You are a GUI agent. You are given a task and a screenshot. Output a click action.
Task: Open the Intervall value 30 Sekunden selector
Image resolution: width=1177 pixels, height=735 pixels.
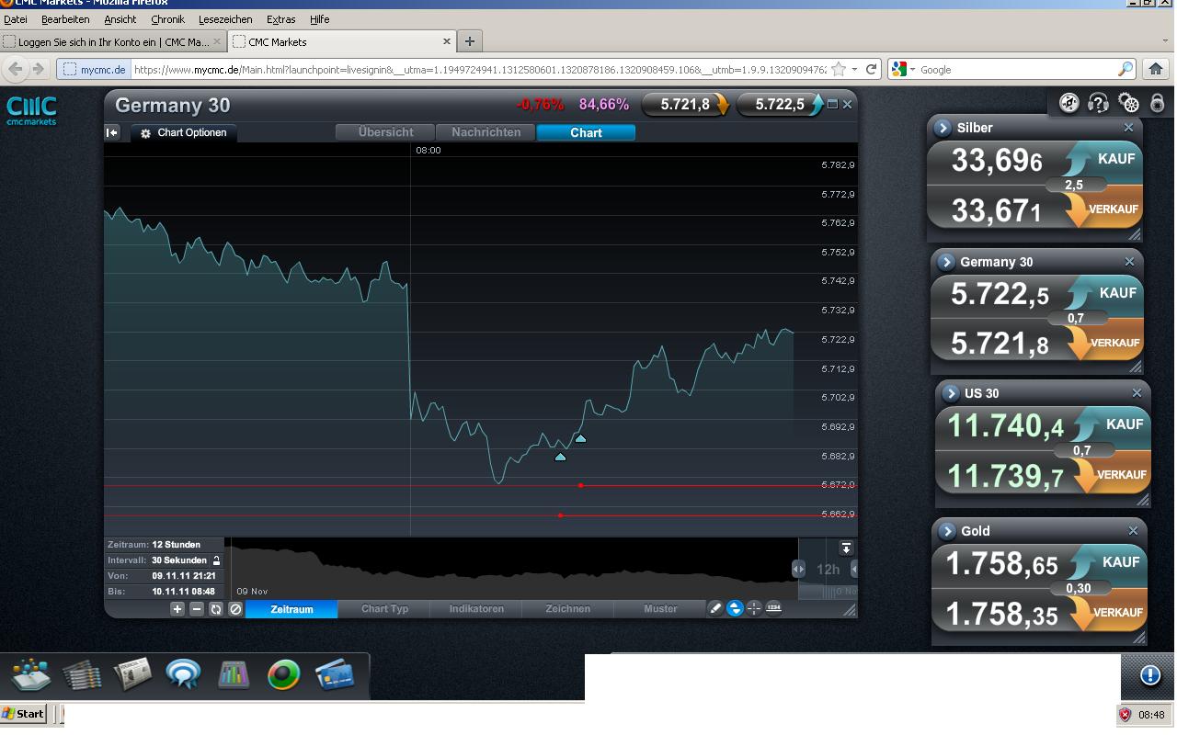click(x=179, y=560)
